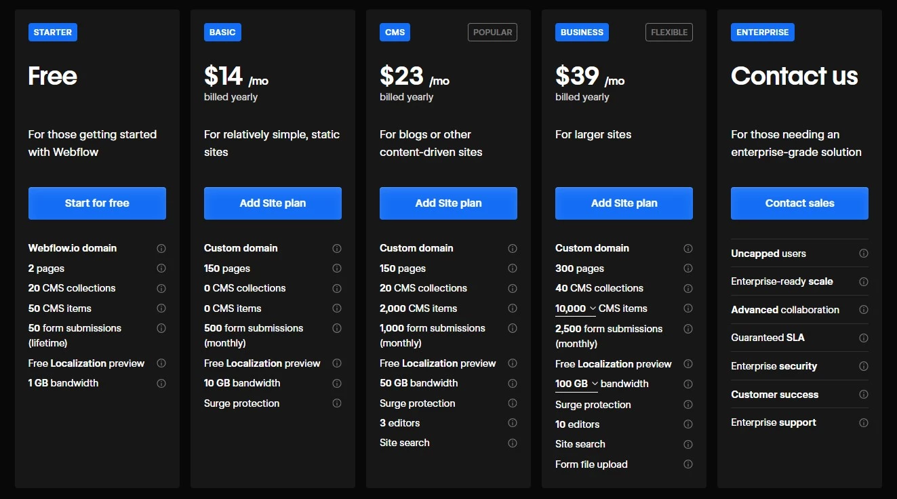Screen dimensions: 897x499
Task: Click Free Localization preview in Starter plan
Action: click(x=86, y=363)
